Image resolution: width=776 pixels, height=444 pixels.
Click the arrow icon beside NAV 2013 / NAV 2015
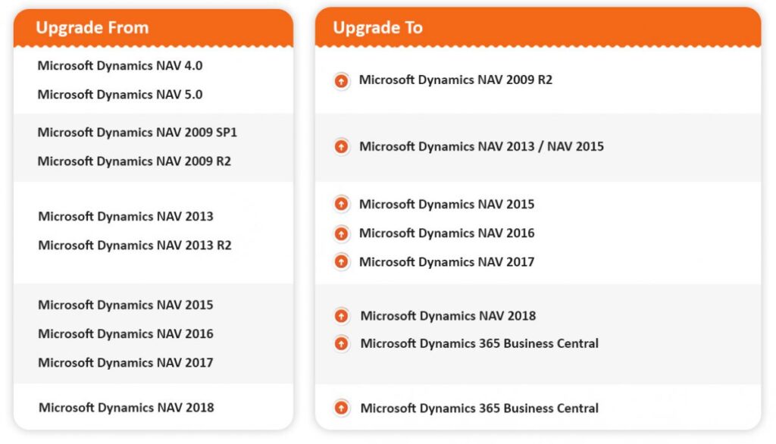341,146
